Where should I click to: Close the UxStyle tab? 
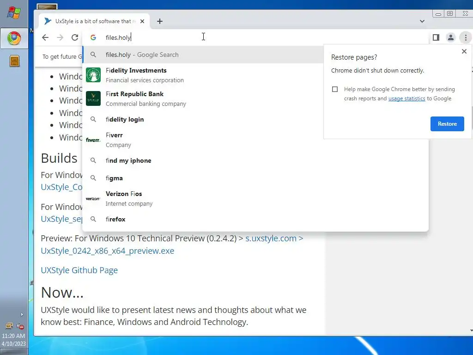[142, 21]
